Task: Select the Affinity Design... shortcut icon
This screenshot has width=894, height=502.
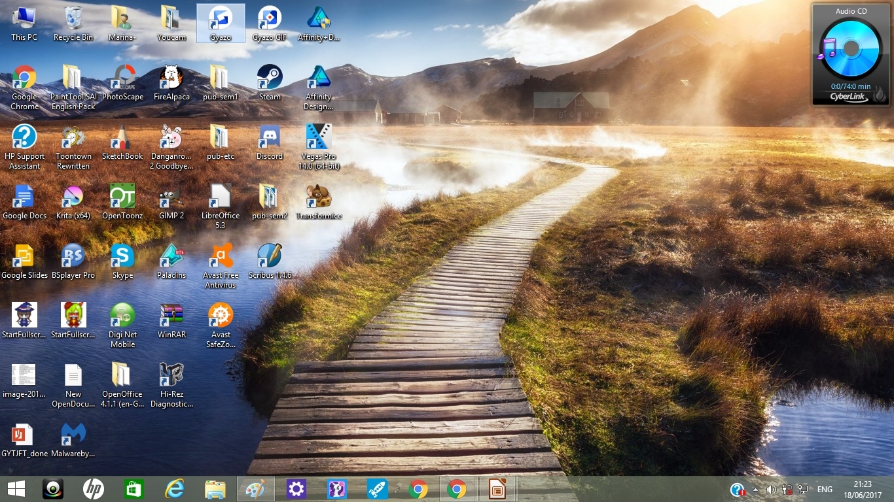Action: (319, 88)
